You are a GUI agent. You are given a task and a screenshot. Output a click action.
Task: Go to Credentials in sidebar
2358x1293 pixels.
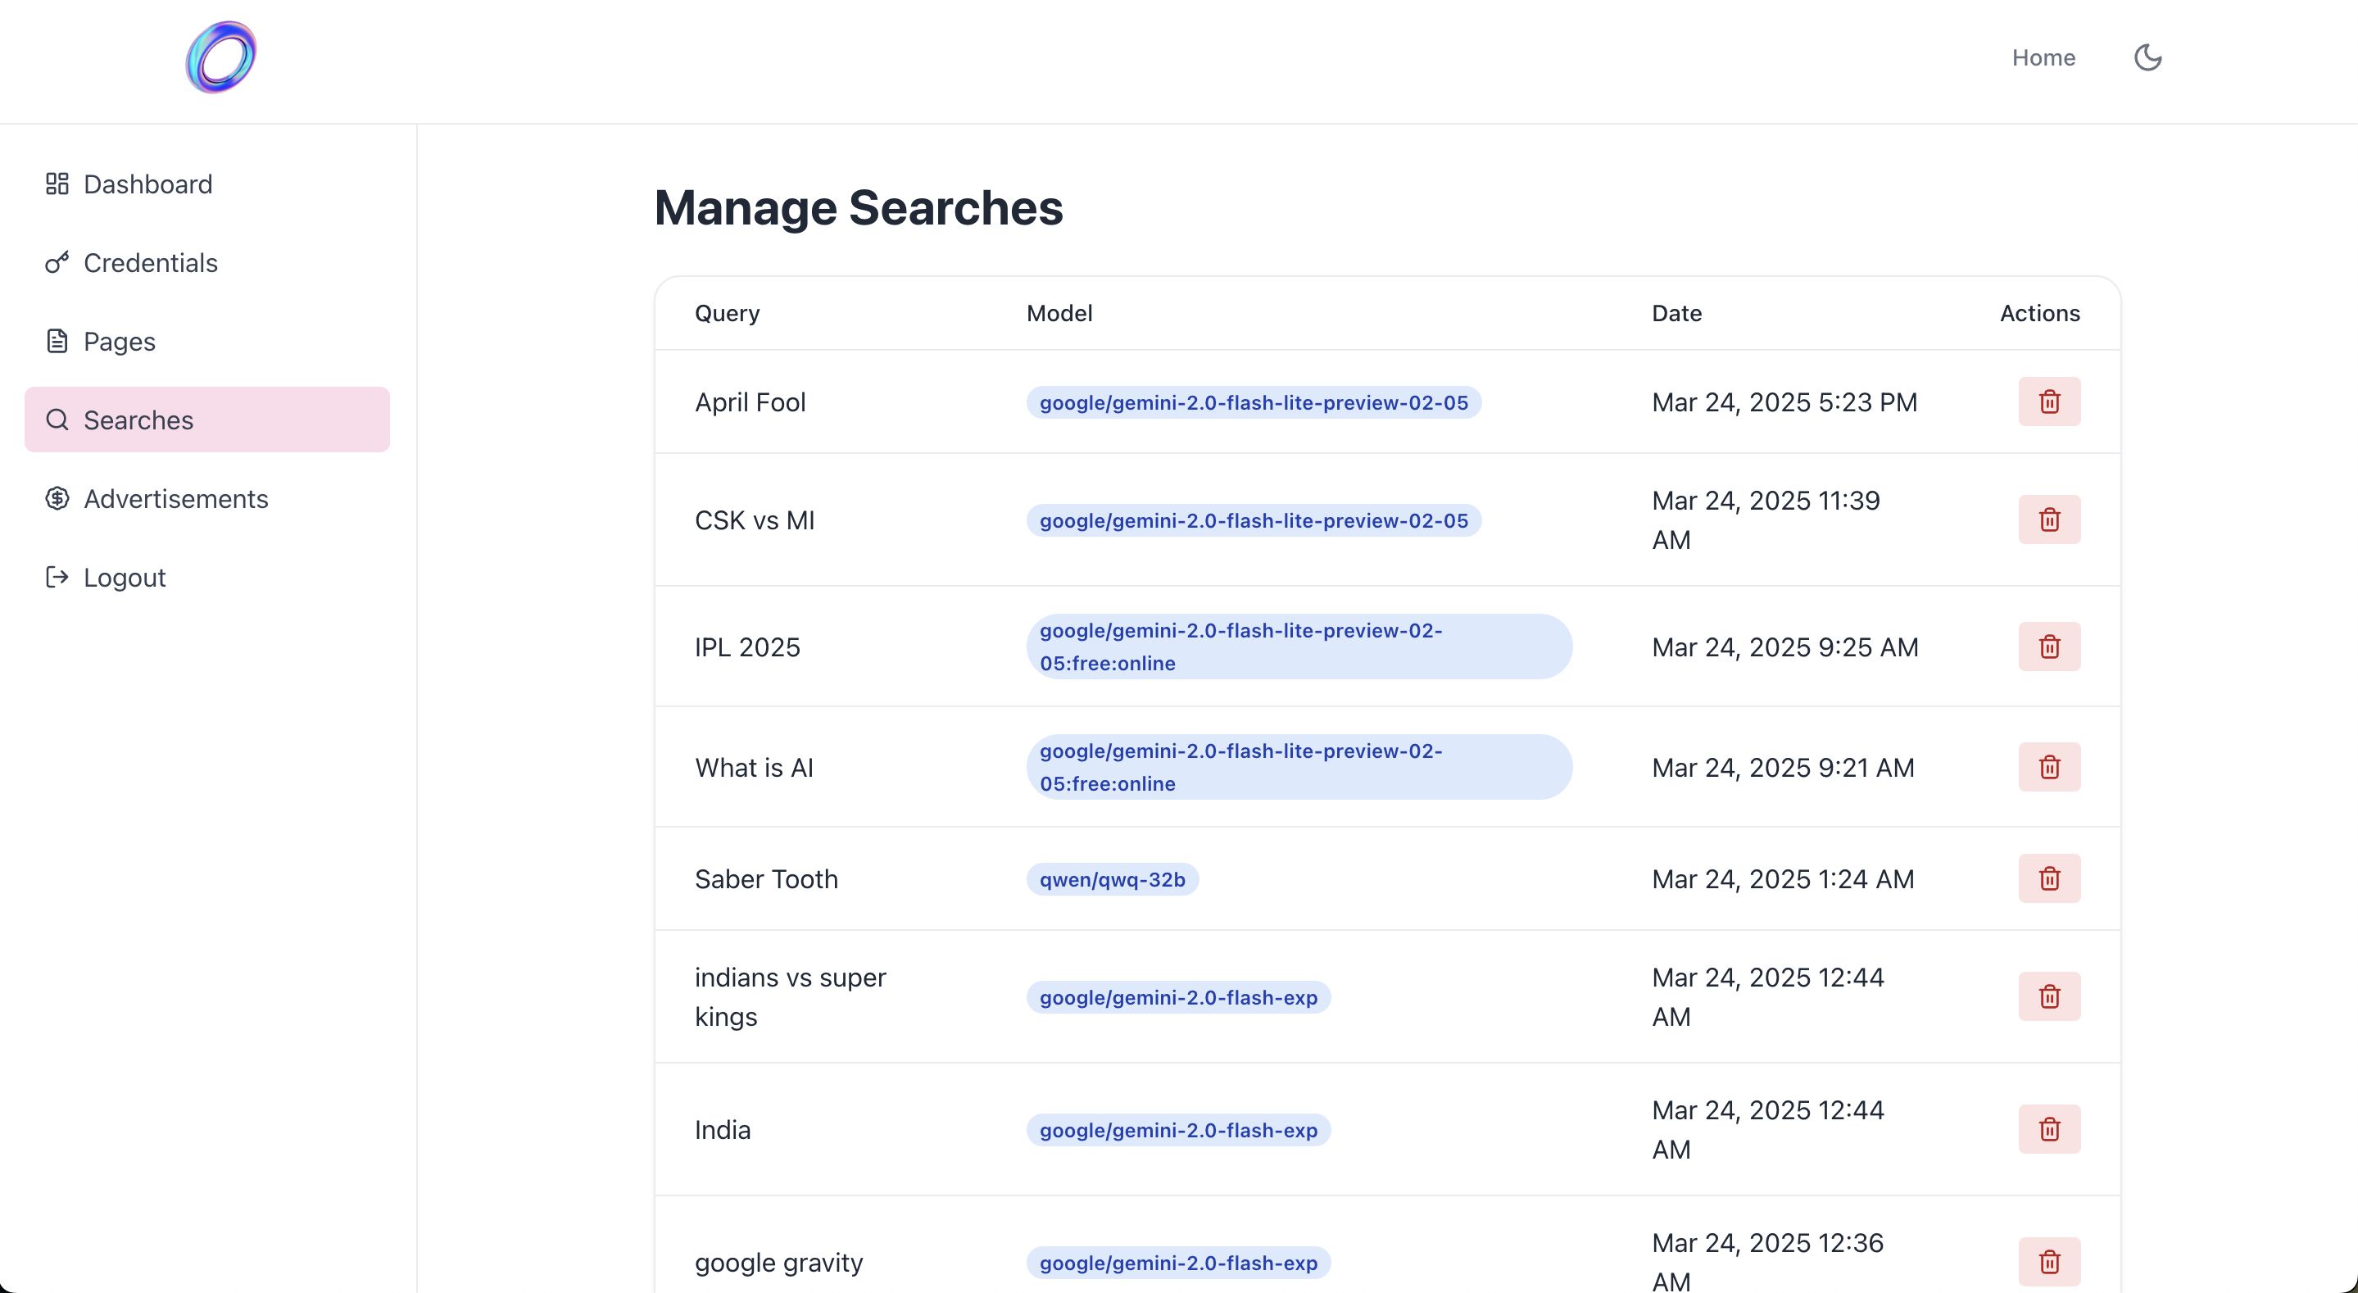click(x=150, y=263)
